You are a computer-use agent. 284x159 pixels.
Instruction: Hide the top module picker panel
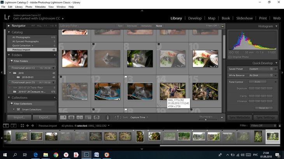142,10
